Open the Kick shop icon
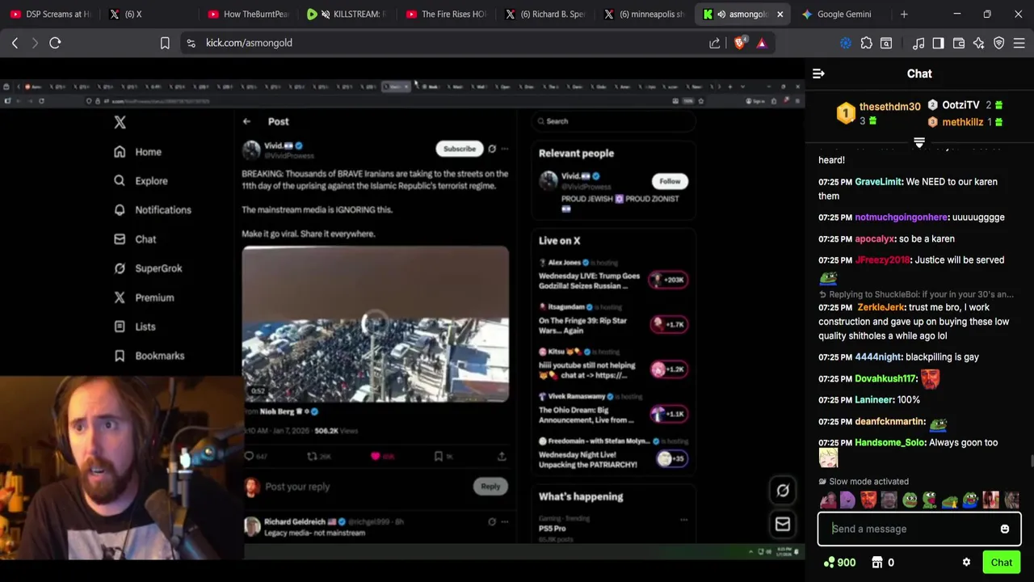1034x582 pixels. click(877, 563)
